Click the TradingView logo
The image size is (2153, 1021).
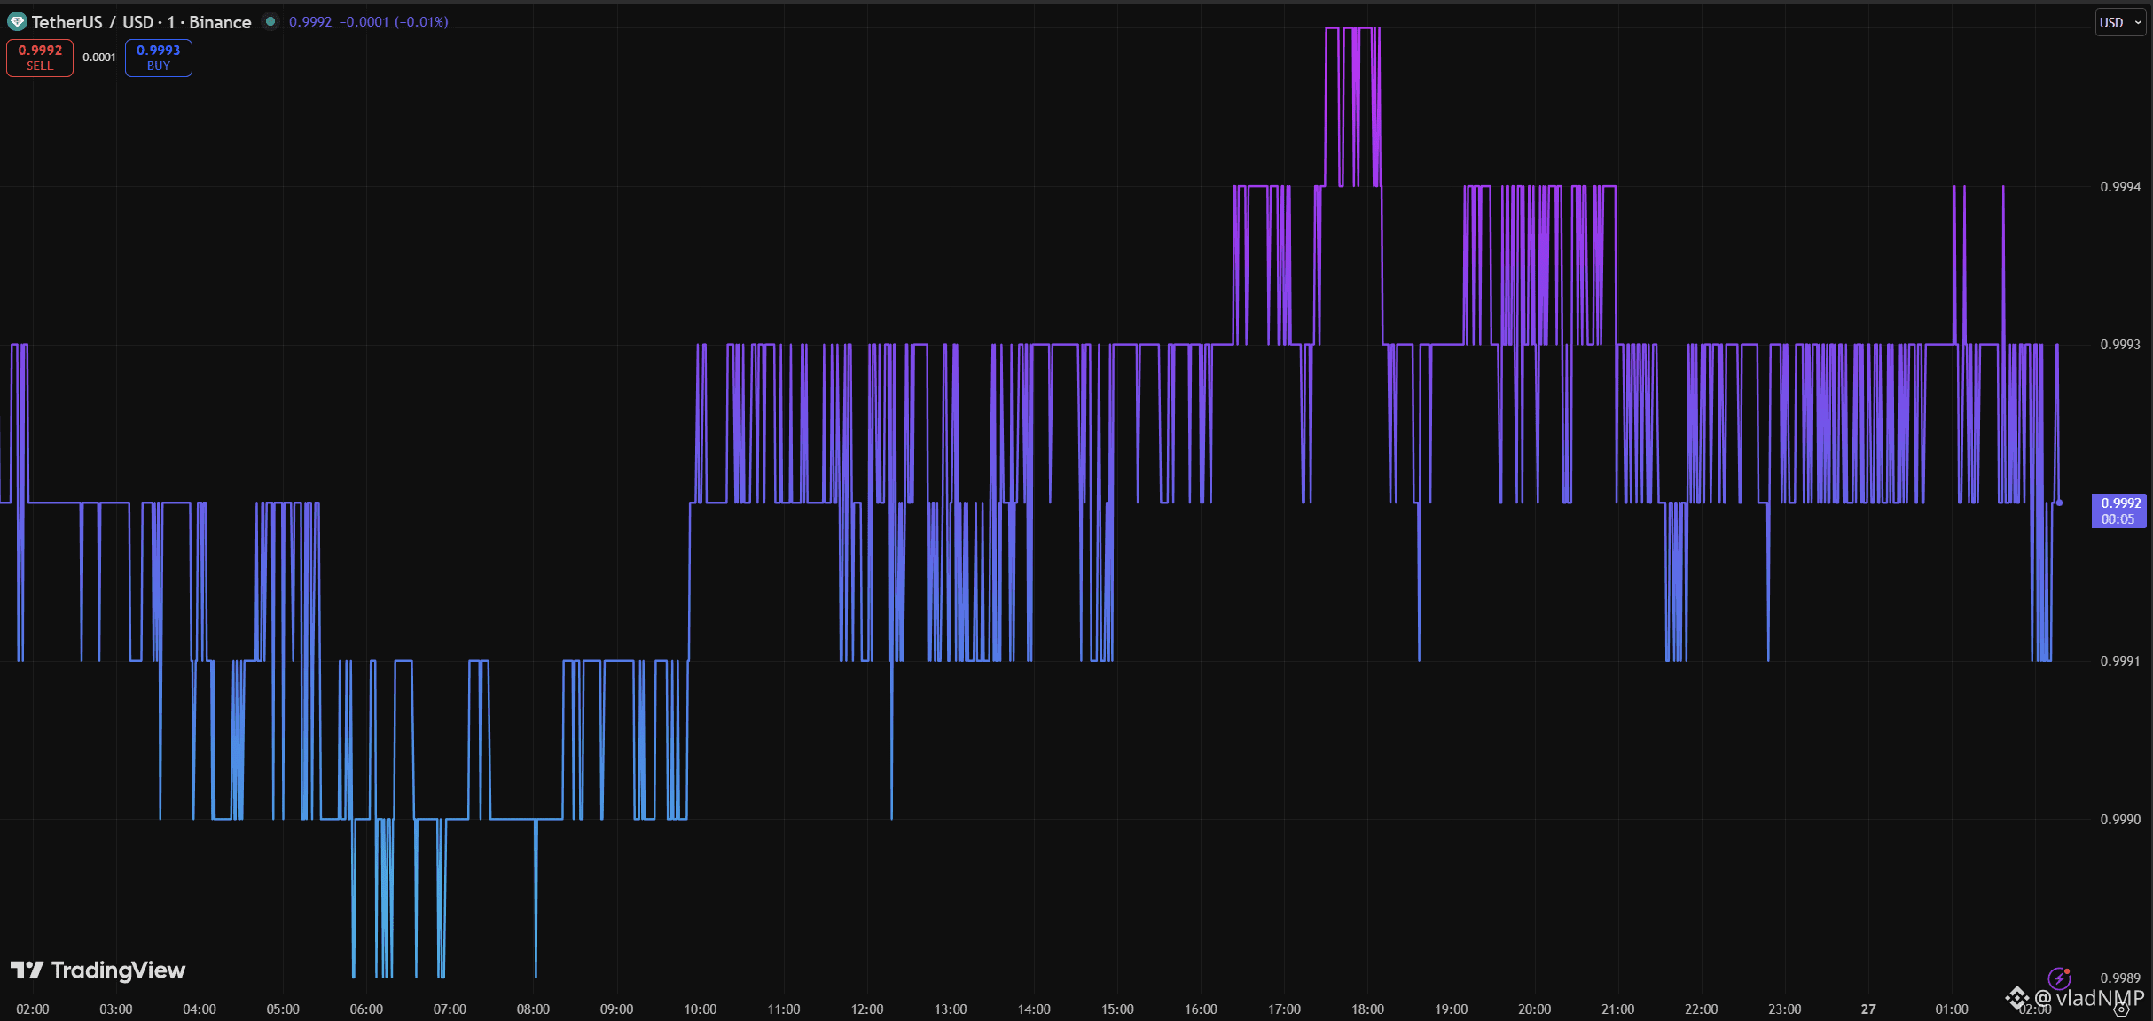coord(98,970)
